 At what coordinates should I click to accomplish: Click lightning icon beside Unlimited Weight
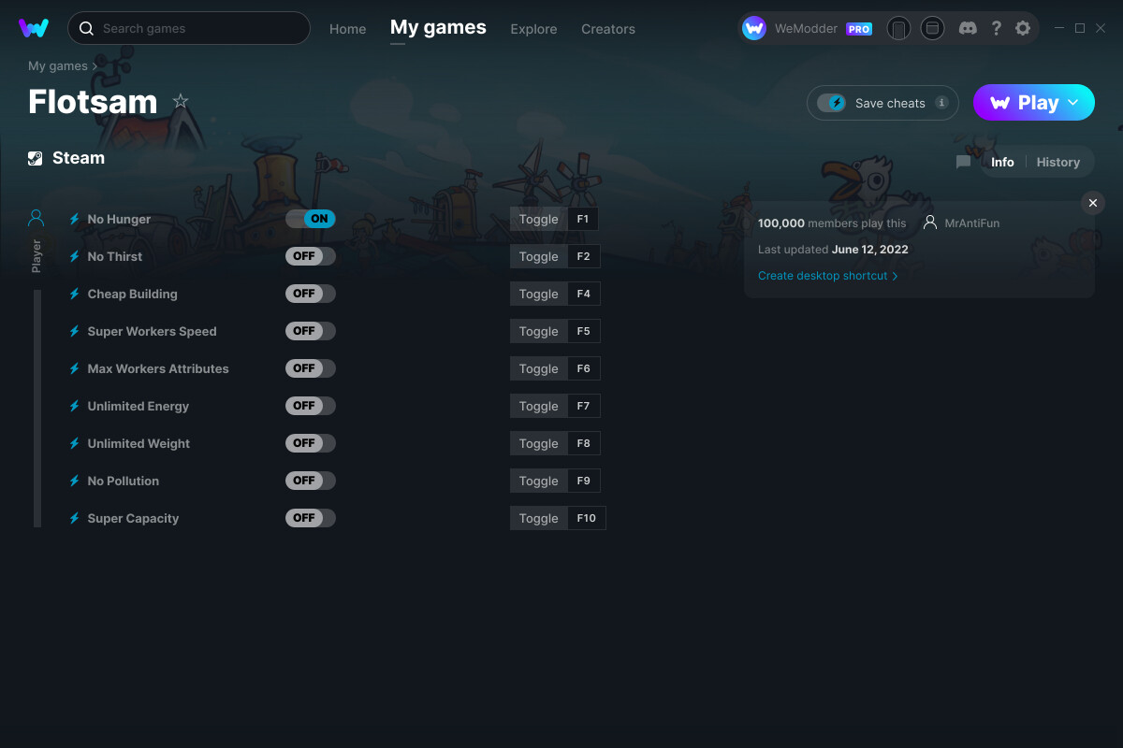click(75, 443)
